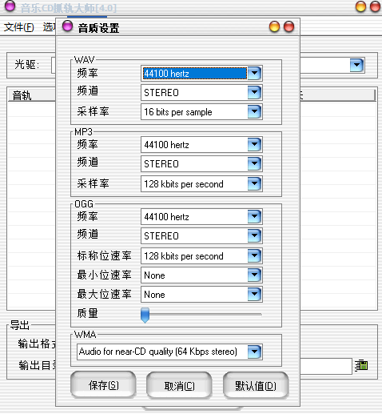
Task: Click the OGG 质量 slider handle
Action: pos(145,315)
